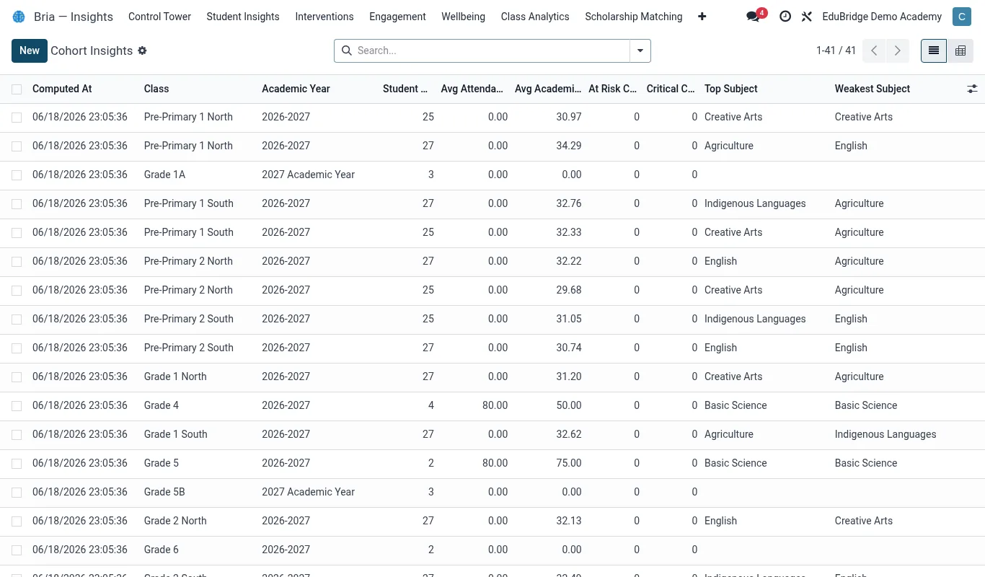Screen dimensions: 985x577
Task: Click the Cohort Insights breadcrumb title
Action: 92,50
